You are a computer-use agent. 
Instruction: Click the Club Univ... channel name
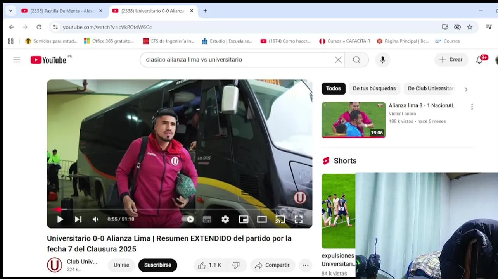[x=82, y=262]
